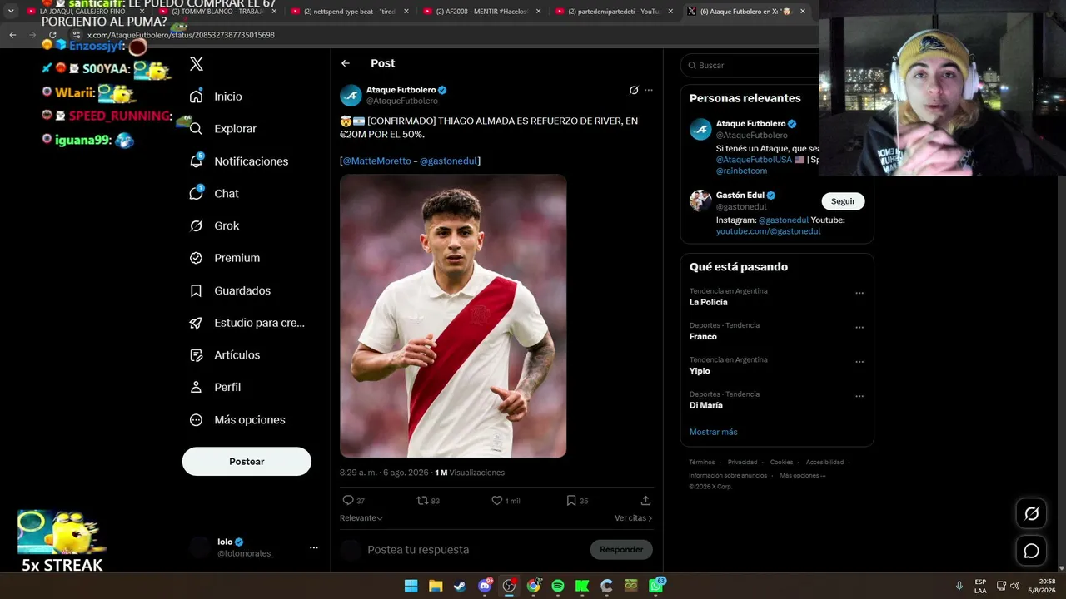Viewport: 1066px width, 599px height.
Task: Expand the Relevante sort dropdown
Action: click(x=361, y=518)
